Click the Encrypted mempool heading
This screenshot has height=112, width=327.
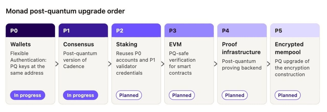point(289,48)
